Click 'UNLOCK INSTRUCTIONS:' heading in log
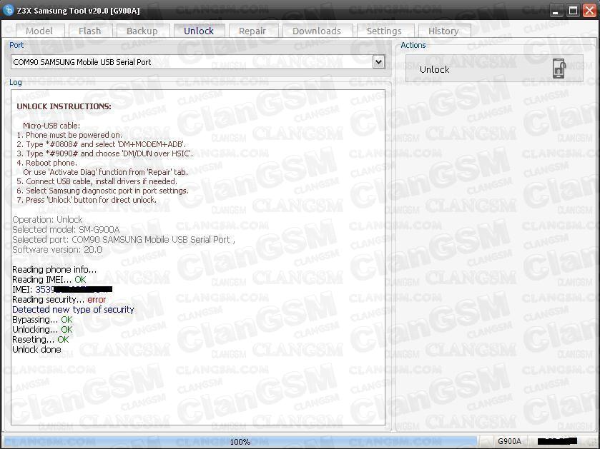This screenshot has height=449, width=600. pyautogui.click(x=64, y=106)
